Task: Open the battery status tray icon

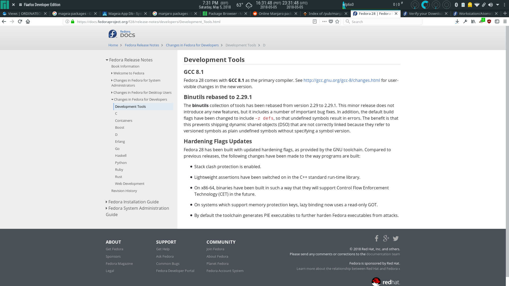Action: pos(463,5)
